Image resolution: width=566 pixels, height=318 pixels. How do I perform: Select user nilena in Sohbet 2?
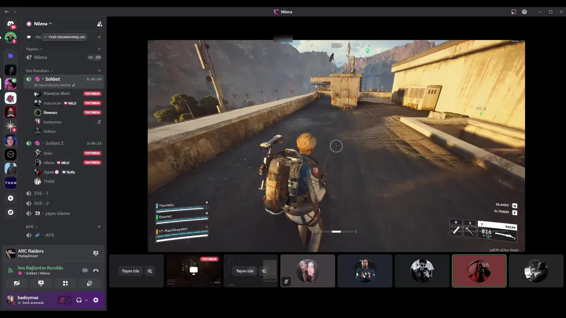[x=68, y=163]
